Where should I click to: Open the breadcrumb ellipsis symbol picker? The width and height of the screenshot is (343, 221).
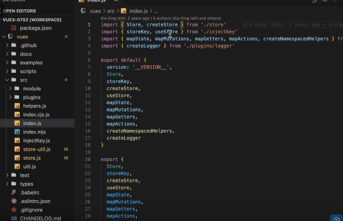click(156, 11)
